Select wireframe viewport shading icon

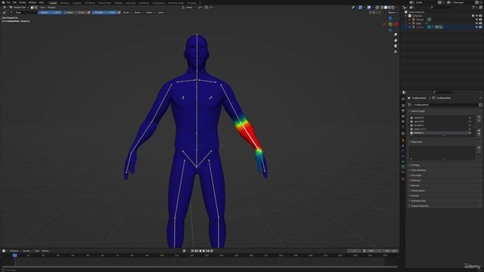click(x=382, y=8)
